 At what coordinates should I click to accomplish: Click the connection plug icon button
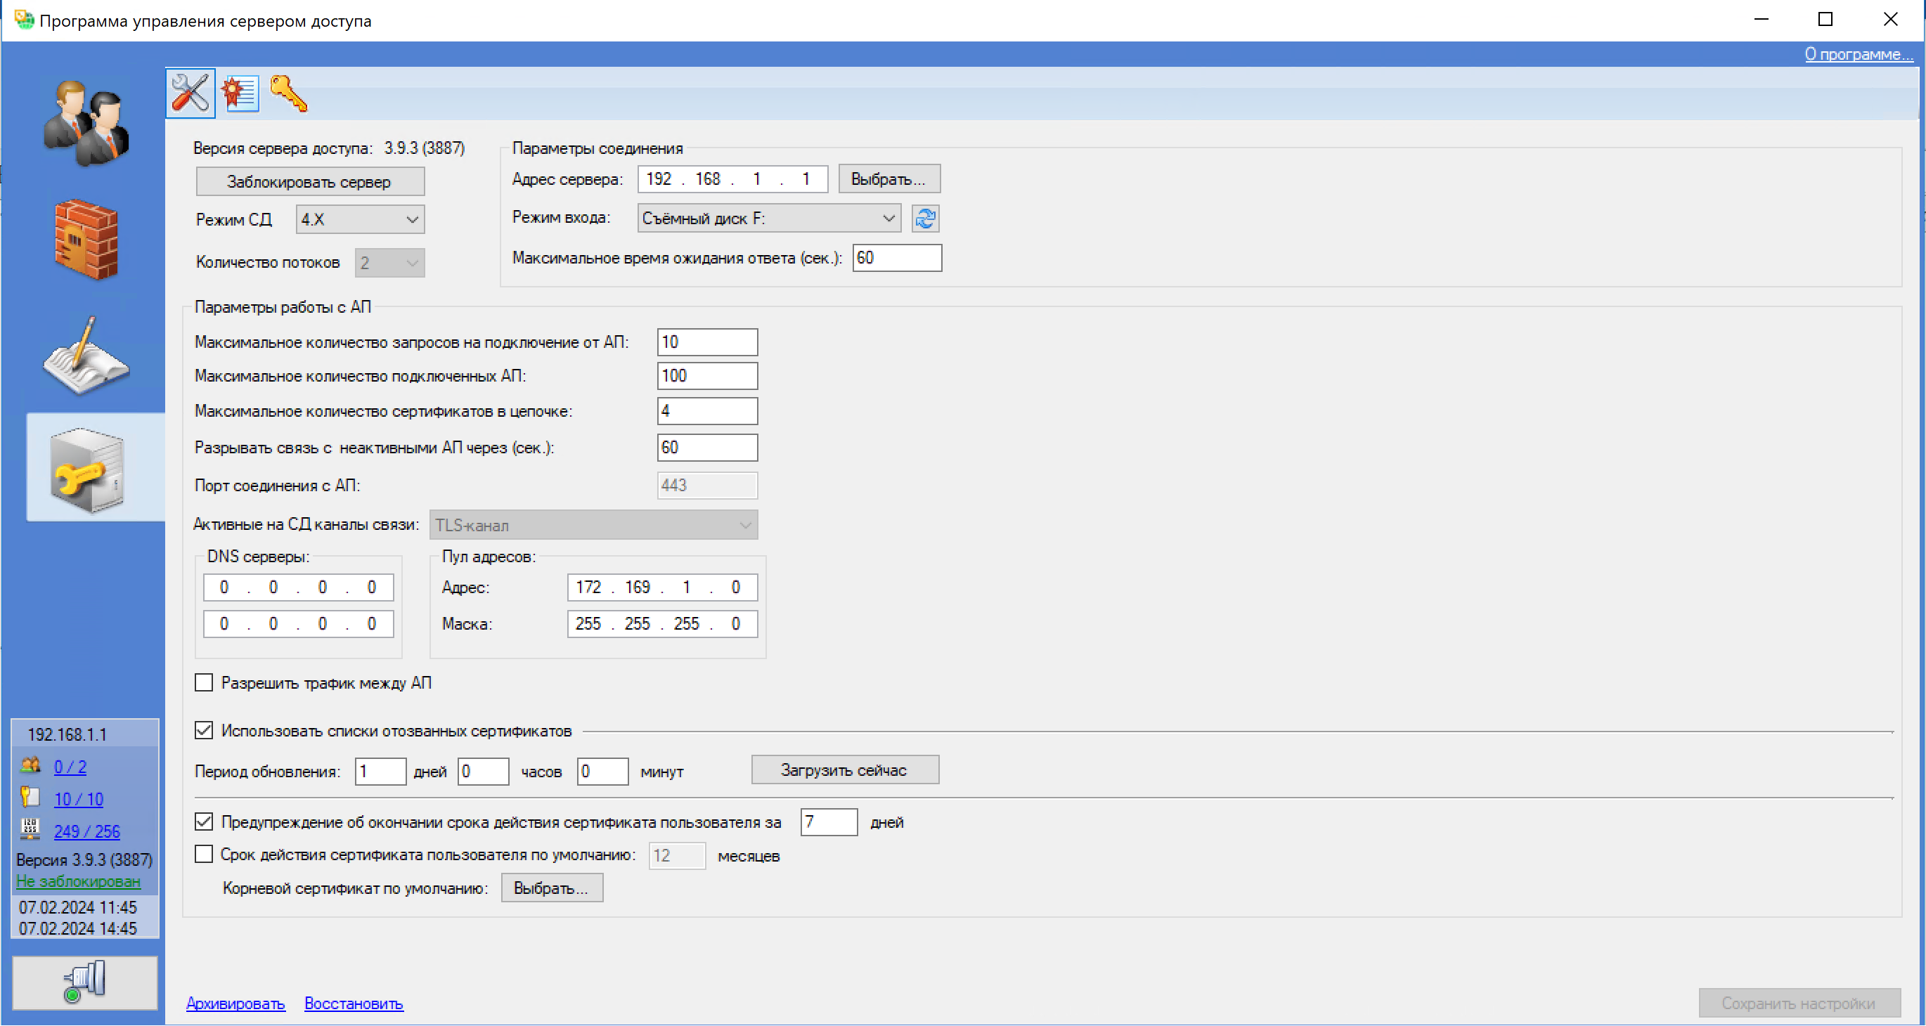[x=84, y=982]
